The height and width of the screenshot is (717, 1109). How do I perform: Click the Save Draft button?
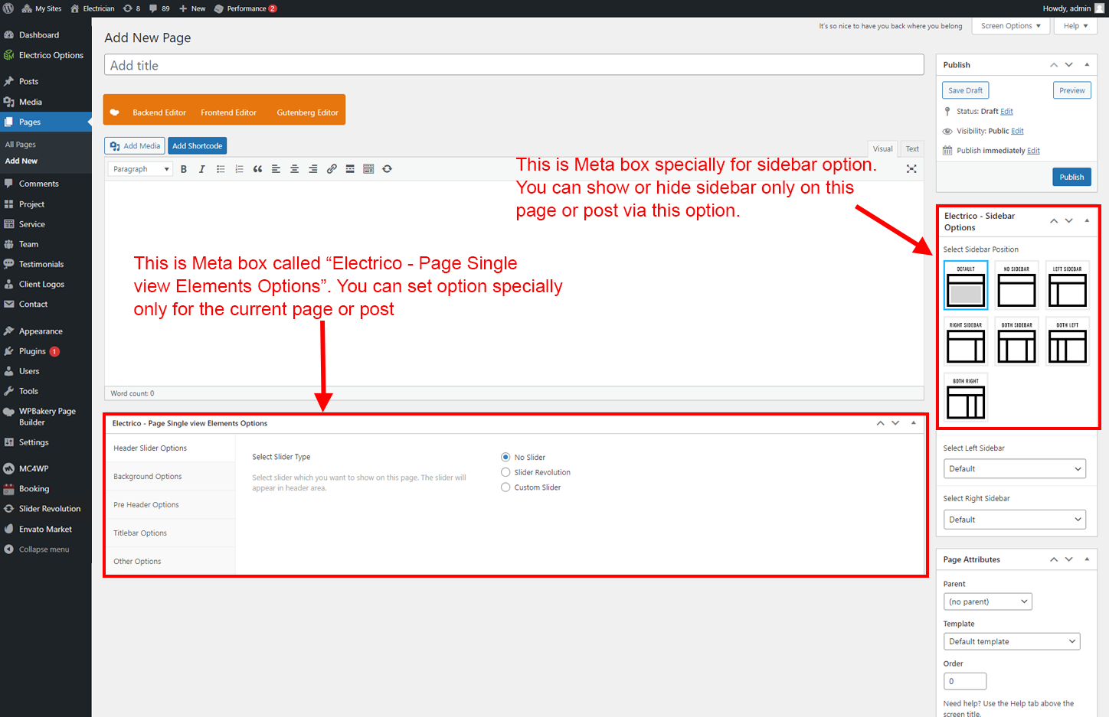click(x=965, y=90)
